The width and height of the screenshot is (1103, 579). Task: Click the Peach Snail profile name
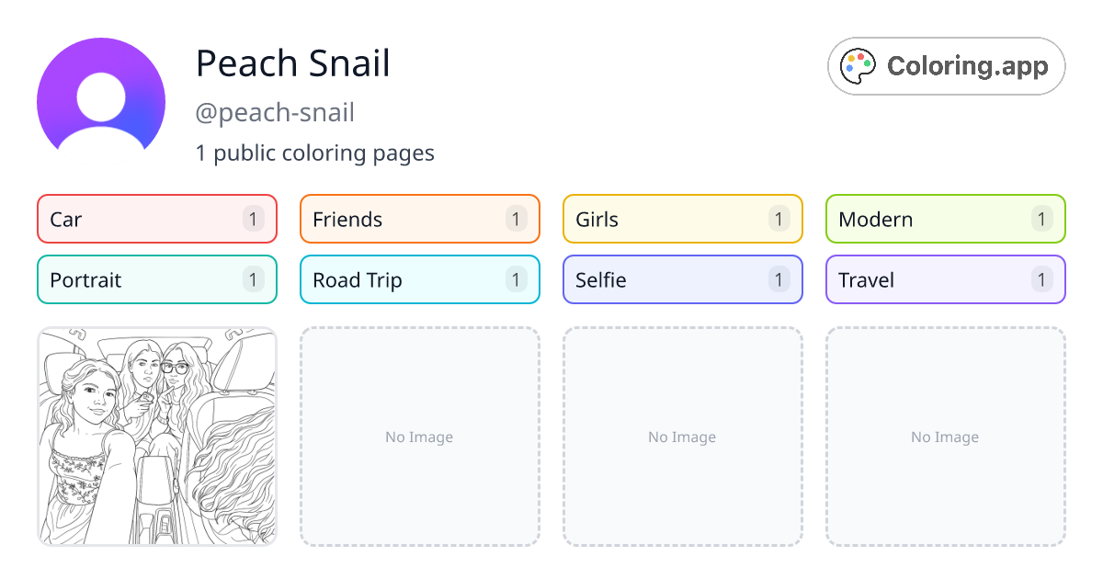[292, 62]
